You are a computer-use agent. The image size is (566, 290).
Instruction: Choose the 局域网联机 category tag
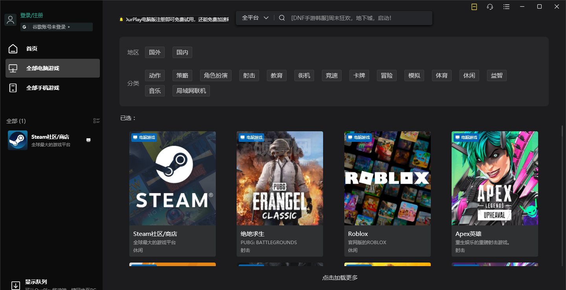(191, 91)
